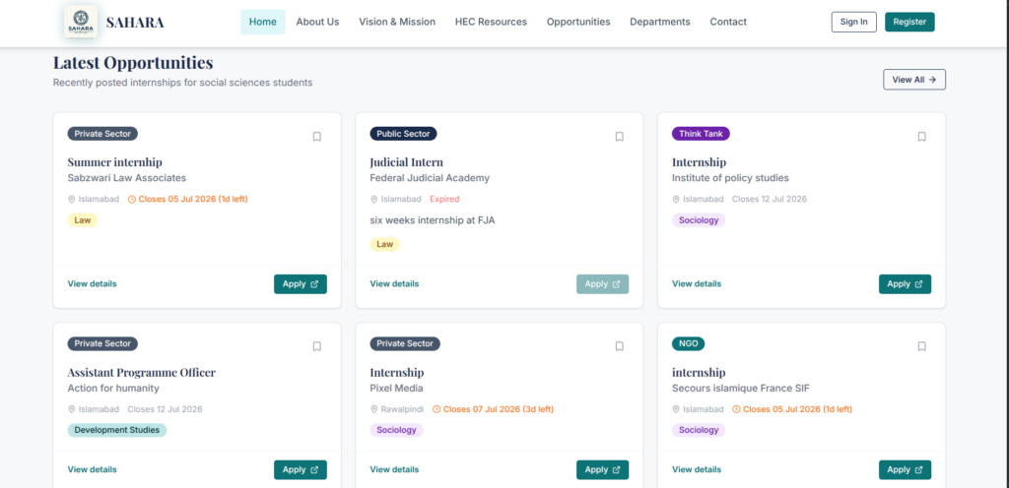Go to About Us page

pos(317,22)
